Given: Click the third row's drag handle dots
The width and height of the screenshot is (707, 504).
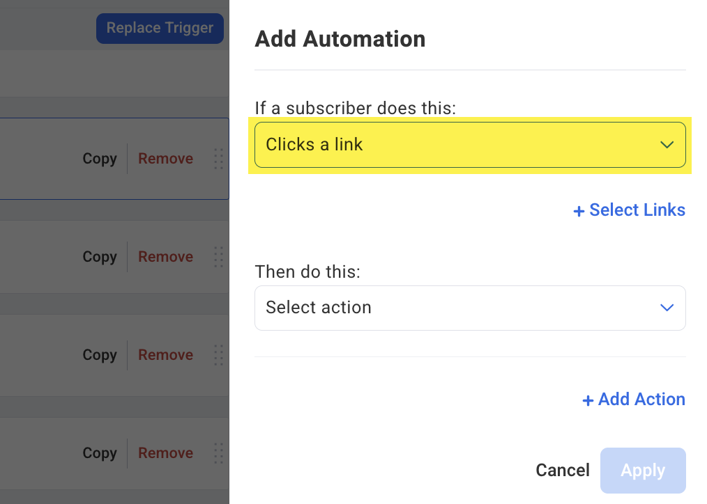Looking at the screenshot, I should [x=219, y=355].
